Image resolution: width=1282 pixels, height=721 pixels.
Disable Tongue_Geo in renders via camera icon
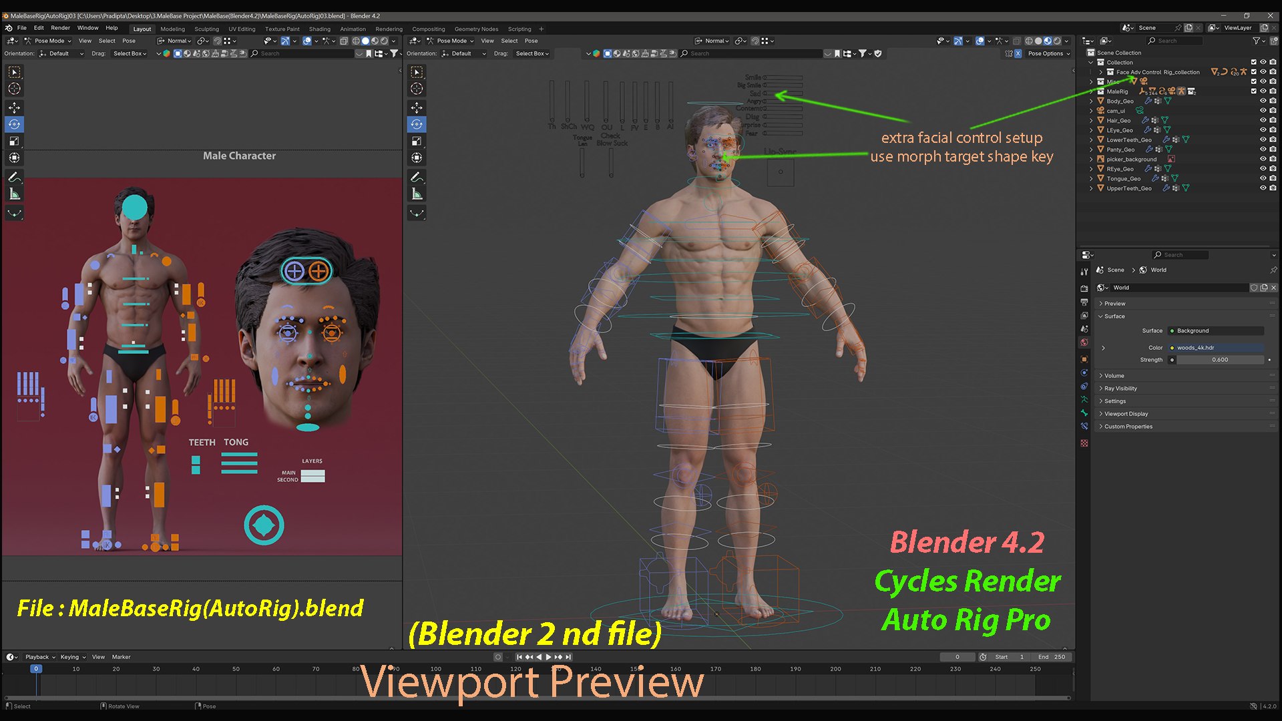click(1273, 179)
